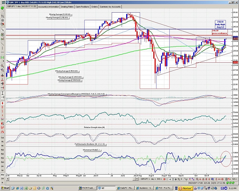Viewport: 239px width, 191px height.
Task: Set timeframe to Tick
Action: pos(2,138)
